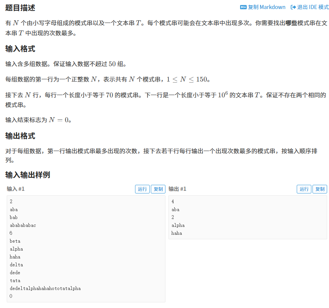
Task: Click the 输入输出样例 heading
Action: click(x=28, y=175)
